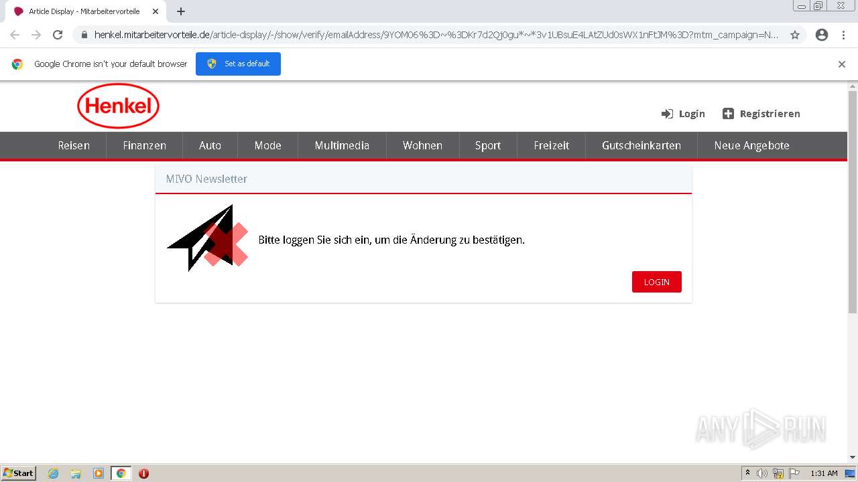Open Chrome profile account icon
Screen dimensions: 858x482
[822, 35]
